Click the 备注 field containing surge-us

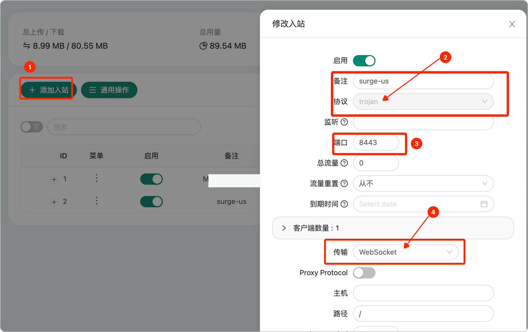click(423, 81)
